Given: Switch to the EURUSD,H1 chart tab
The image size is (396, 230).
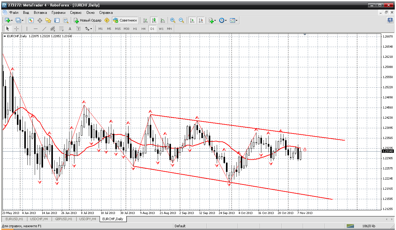Looking at the screenshot, I should (14, 219).
